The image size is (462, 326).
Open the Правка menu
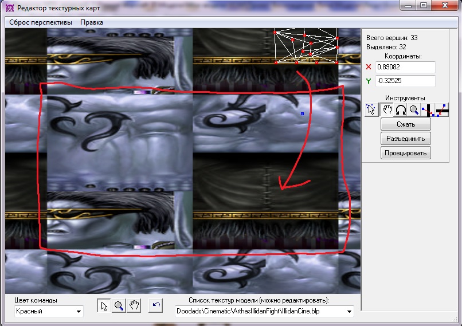pyautogui.click(x=92, y=22)
